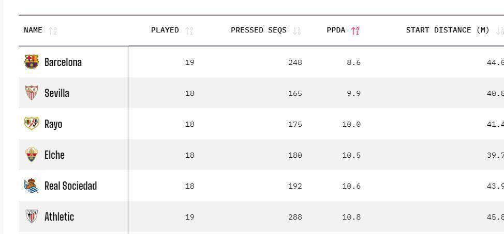Viewport: 504px width, 234px height.
Task: Sort table by the Name sort icon
Action: 52,30
